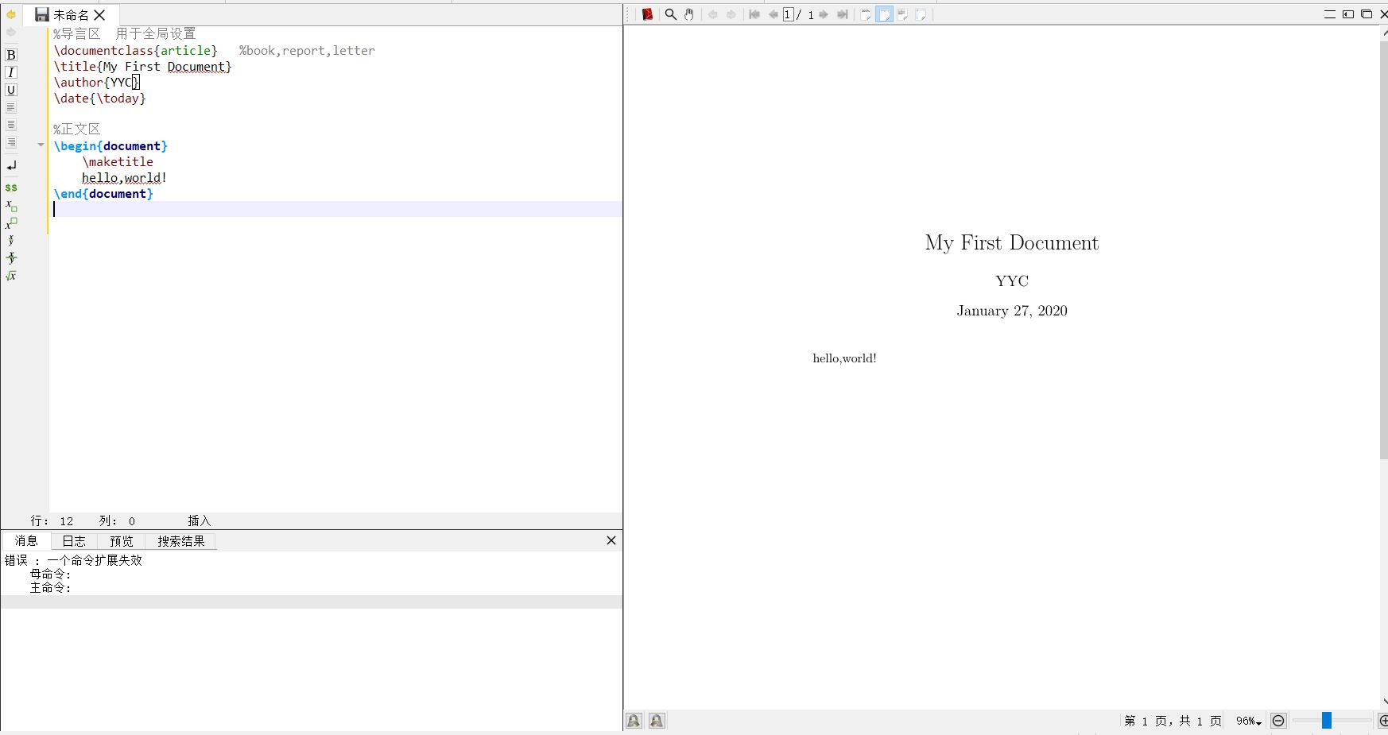The height and width of the screenshot is (735, 1388).
Task: Click the save disk icon on the file tab
Action: (42, 14)
